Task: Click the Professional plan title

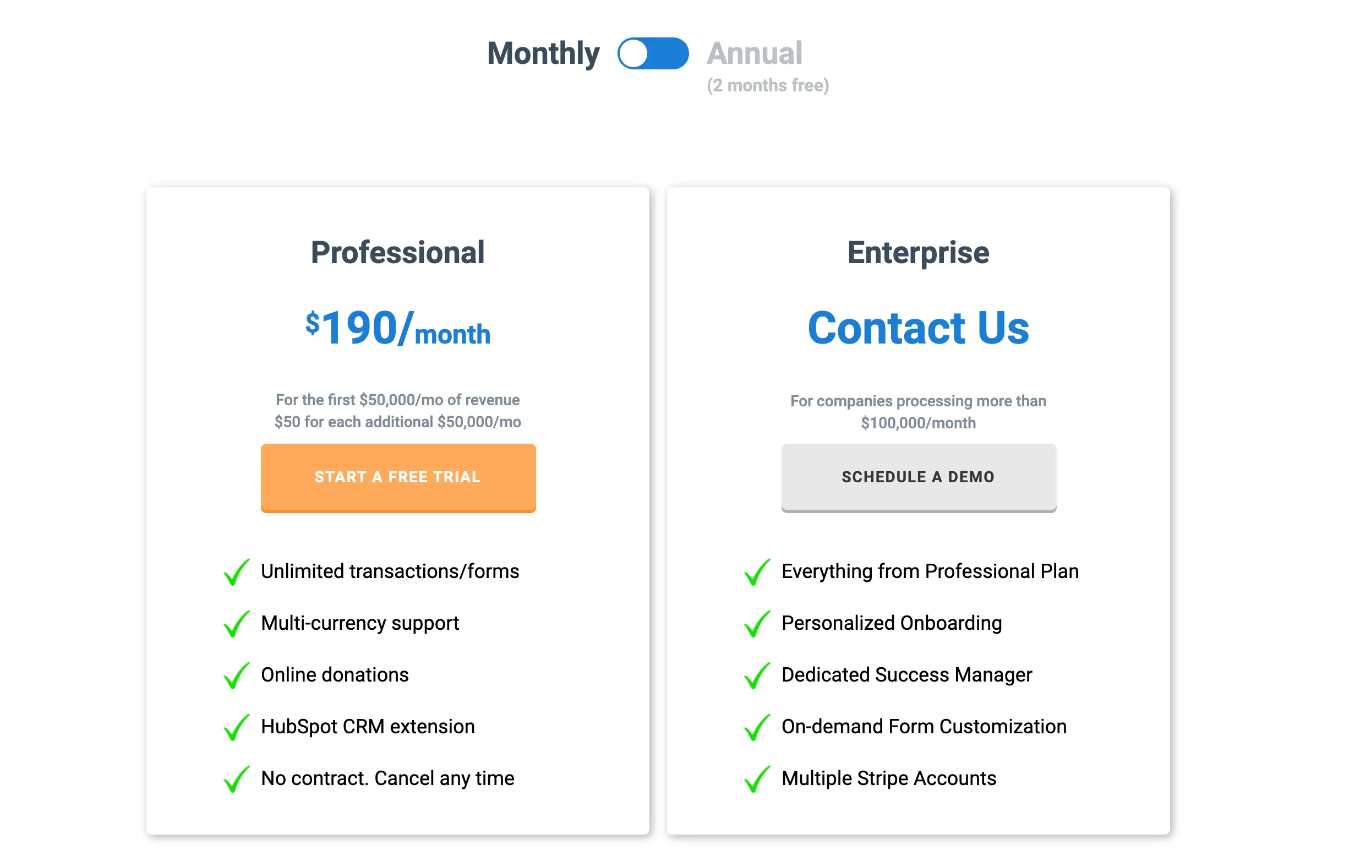Action: click(x=397, y=253)
